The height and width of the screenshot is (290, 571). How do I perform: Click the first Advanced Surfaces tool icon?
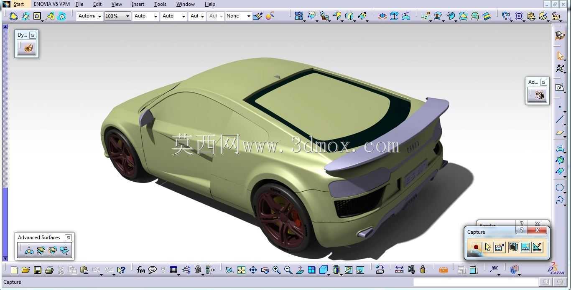[x=29, y=250]
